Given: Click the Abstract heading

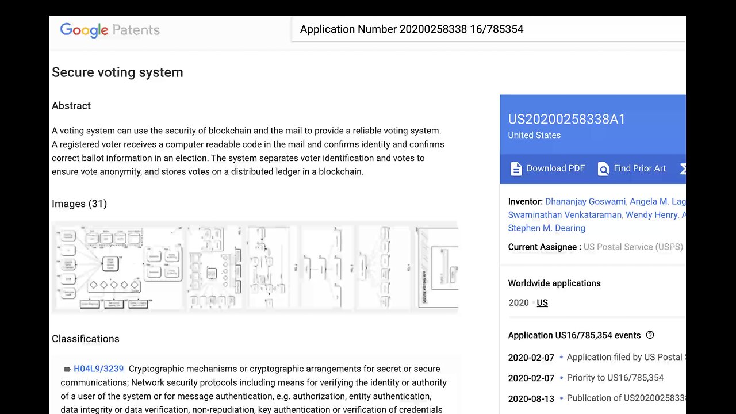Looking at the screenshot, I should 71,106.
